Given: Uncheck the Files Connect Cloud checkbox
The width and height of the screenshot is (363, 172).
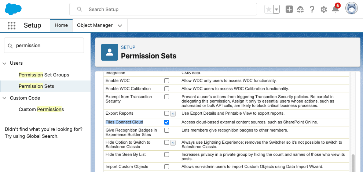Looking at the screenshot, I should pyautogui.click(x=167, y=122).
